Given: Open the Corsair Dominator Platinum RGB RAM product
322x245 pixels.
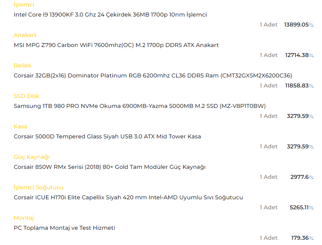Looking at the screenshot, I should click(x=153, y=76).
